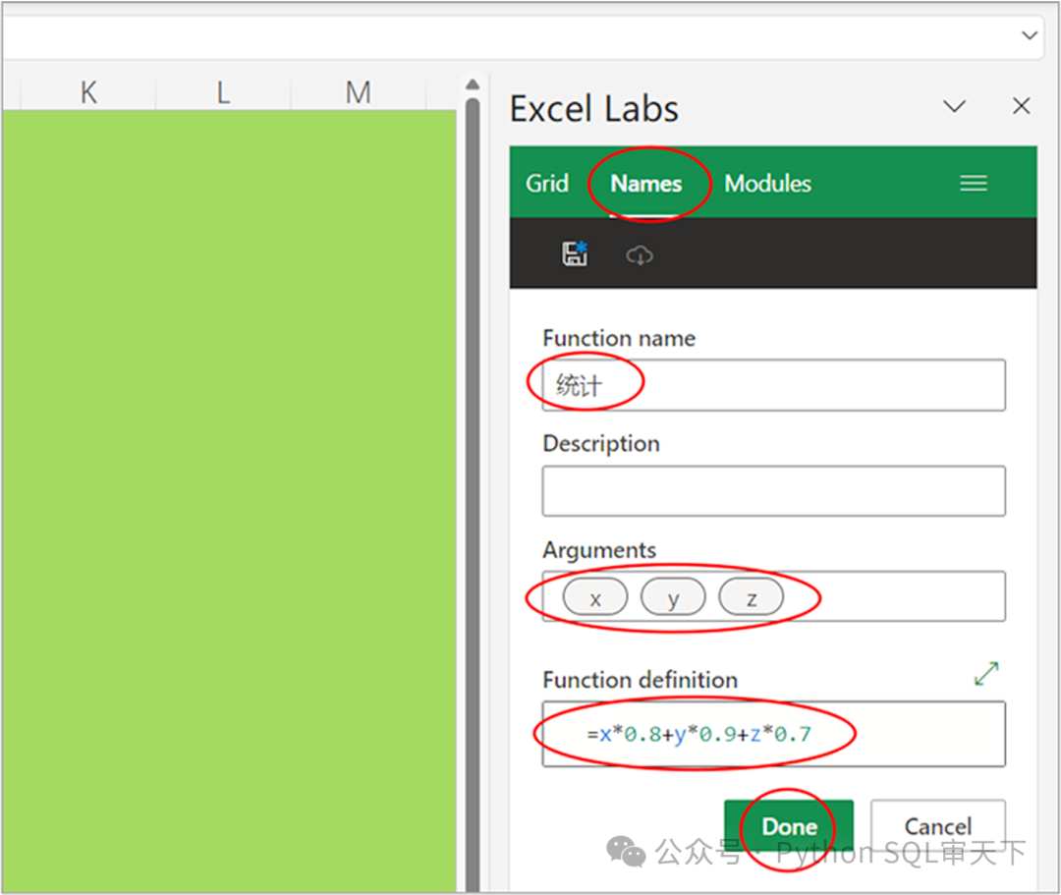Image resolution: width=1061 pixels, height=895 pixels.
Task: Click the save function icon in dark toolbar
Action: pyautogui.click(x=575, y=254)
